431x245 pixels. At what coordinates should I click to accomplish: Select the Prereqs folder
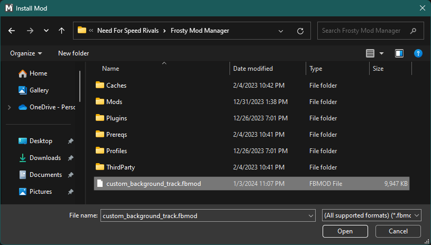pos(252,135)
